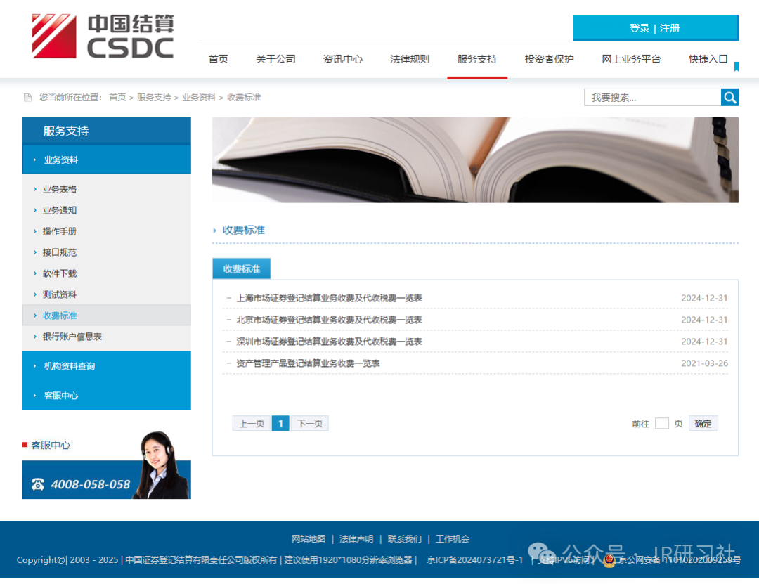759x584 pixels.
Task: Click the document icon before breadcrumb text
Action: click(x=27, y=98)
